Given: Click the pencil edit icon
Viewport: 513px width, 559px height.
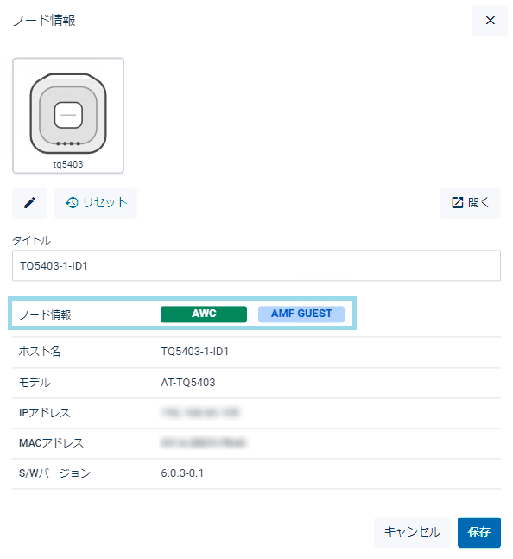Looking at the screenshot, I should (29, 203).
